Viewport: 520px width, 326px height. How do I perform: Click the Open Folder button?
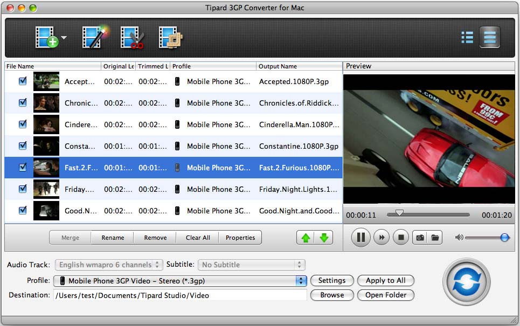[386, 295]
